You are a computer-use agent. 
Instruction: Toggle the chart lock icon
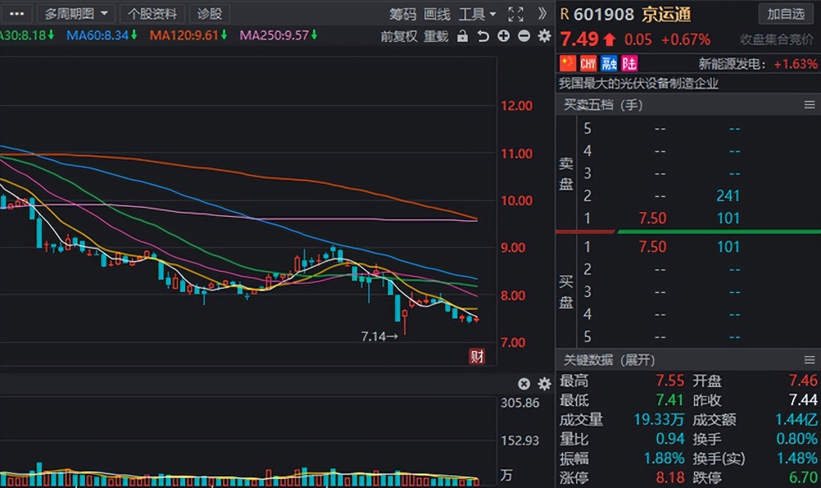462,37
